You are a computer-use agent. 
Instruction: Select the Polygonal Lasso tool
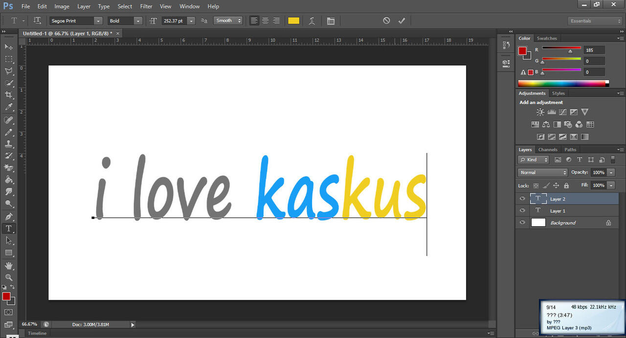point(9,71)
